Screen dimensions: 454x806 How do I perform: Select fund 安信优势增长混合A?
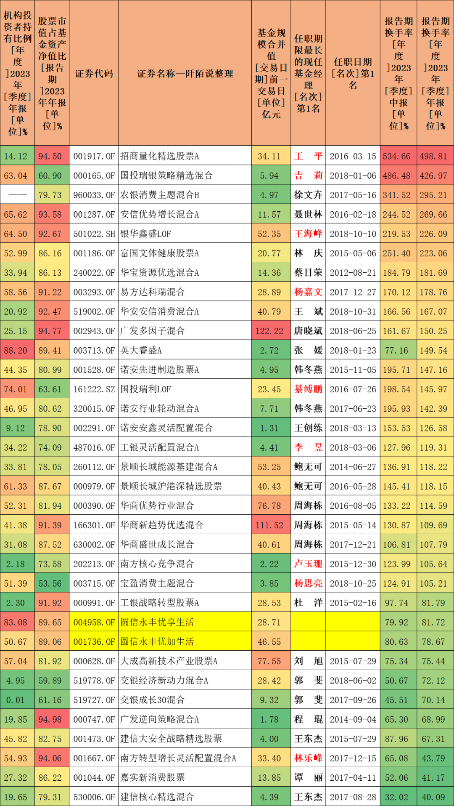pos(160,215)
